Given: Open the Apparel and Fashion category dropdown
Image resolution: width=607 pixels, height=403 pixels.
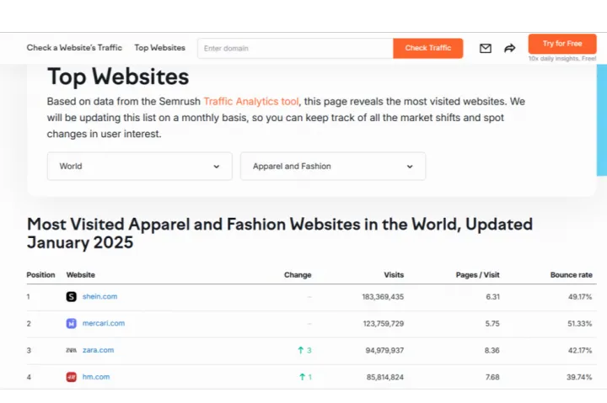Looking at the screenshot, I should (x=333, y=166).
